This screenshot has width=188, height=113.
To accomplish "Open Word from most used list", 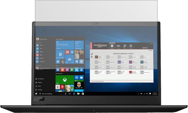I will click(x=39, y=45).
